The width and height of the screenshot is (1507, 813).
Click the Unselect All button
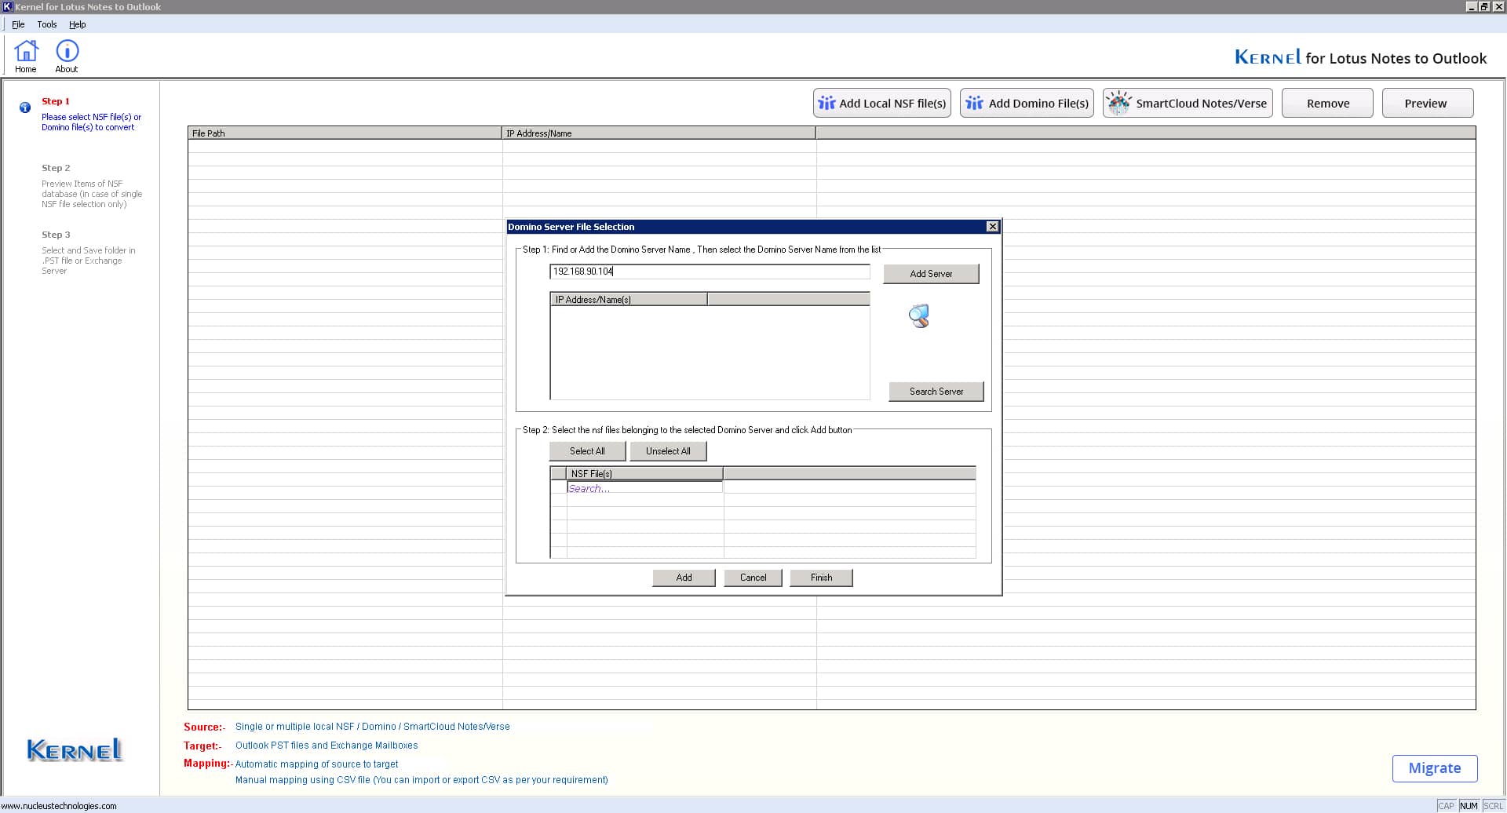pos(668,451)
